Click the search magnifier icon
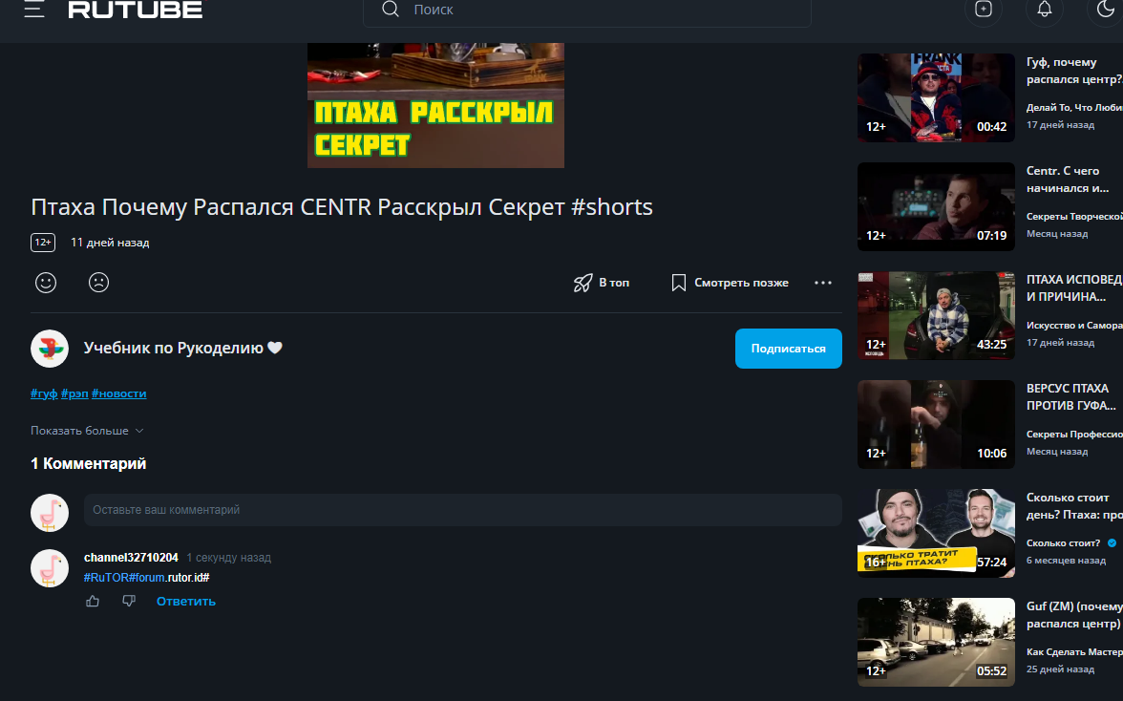The image size is (1123, 701). point(391,10)
